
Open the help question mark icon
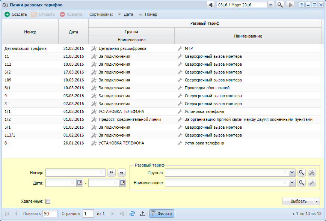302,5
